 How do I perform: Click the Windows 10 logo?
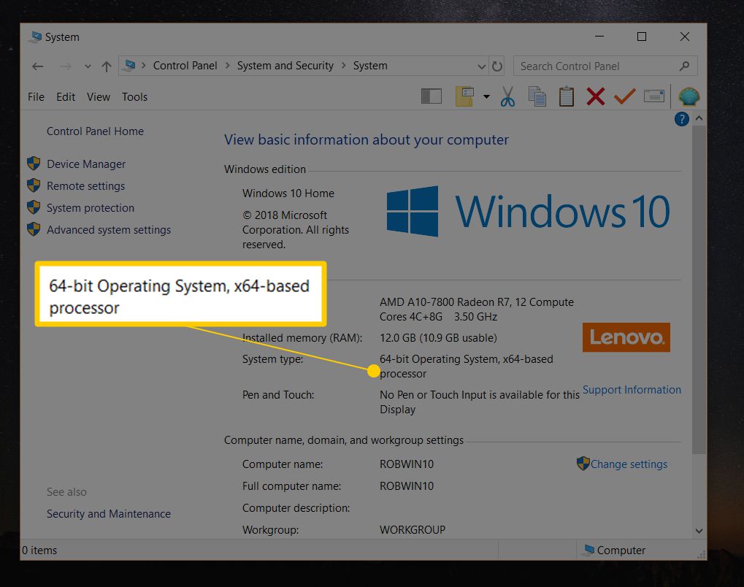[528, 211]
